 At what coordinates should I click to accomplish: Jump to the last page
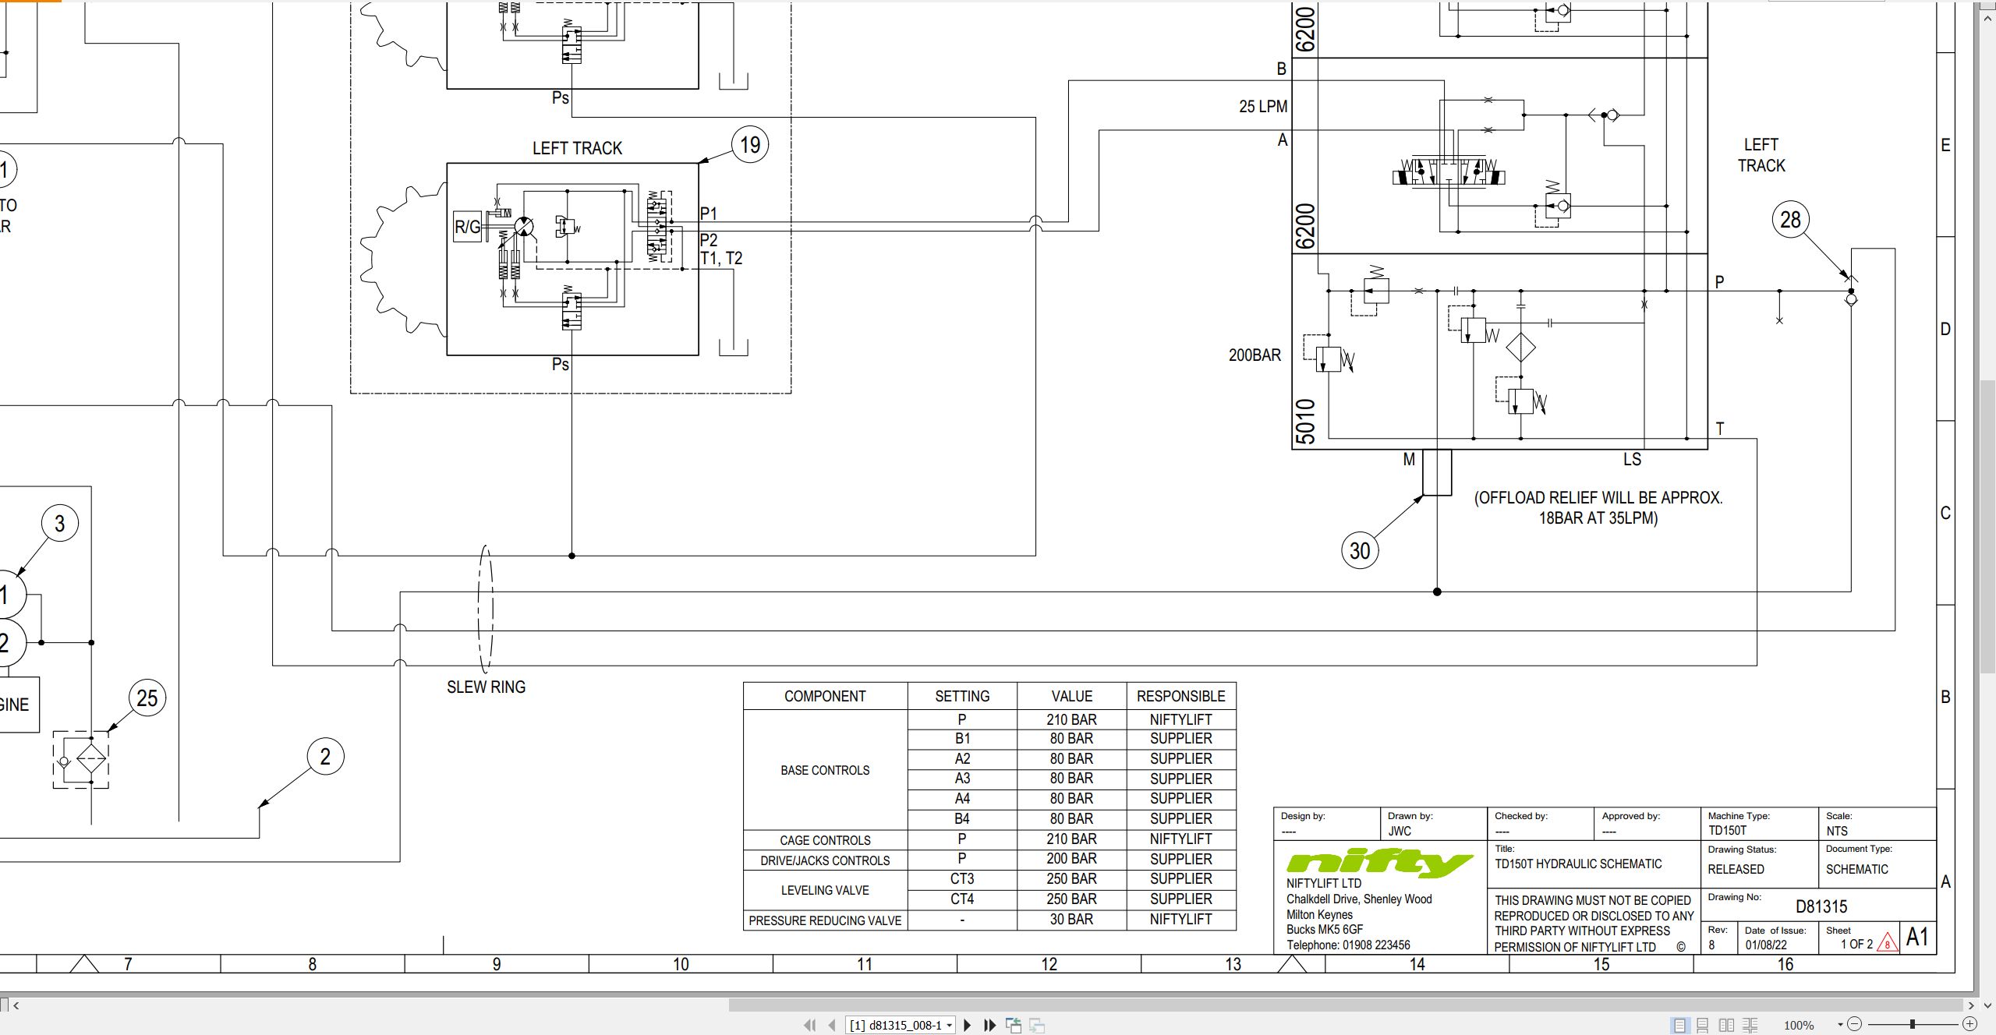[x=989, y=1025]
